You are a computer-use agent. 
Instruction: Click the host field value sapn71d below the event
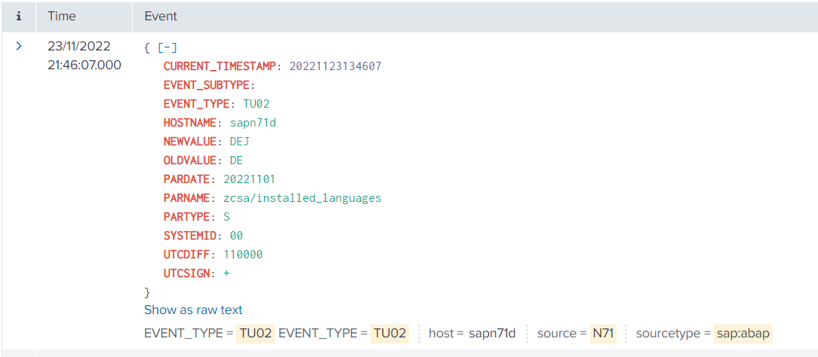click(x=492, y=333)
